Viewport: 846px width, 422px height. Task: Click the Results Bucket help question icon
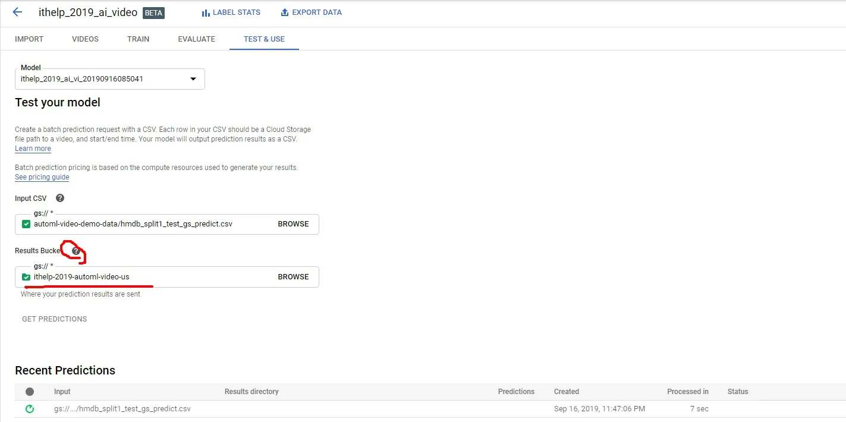coord(76,251)
